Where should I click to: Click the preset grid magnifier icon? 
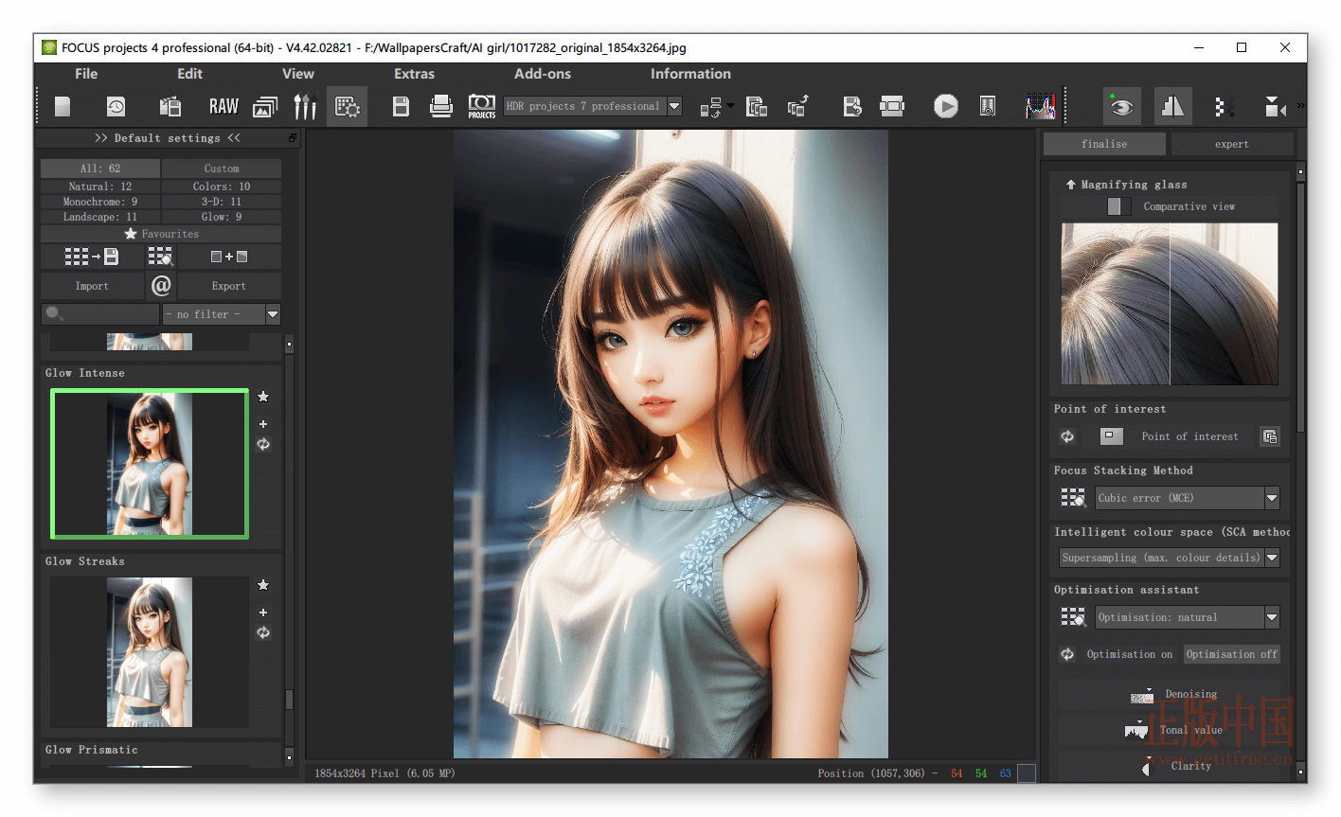click(160, 257)
